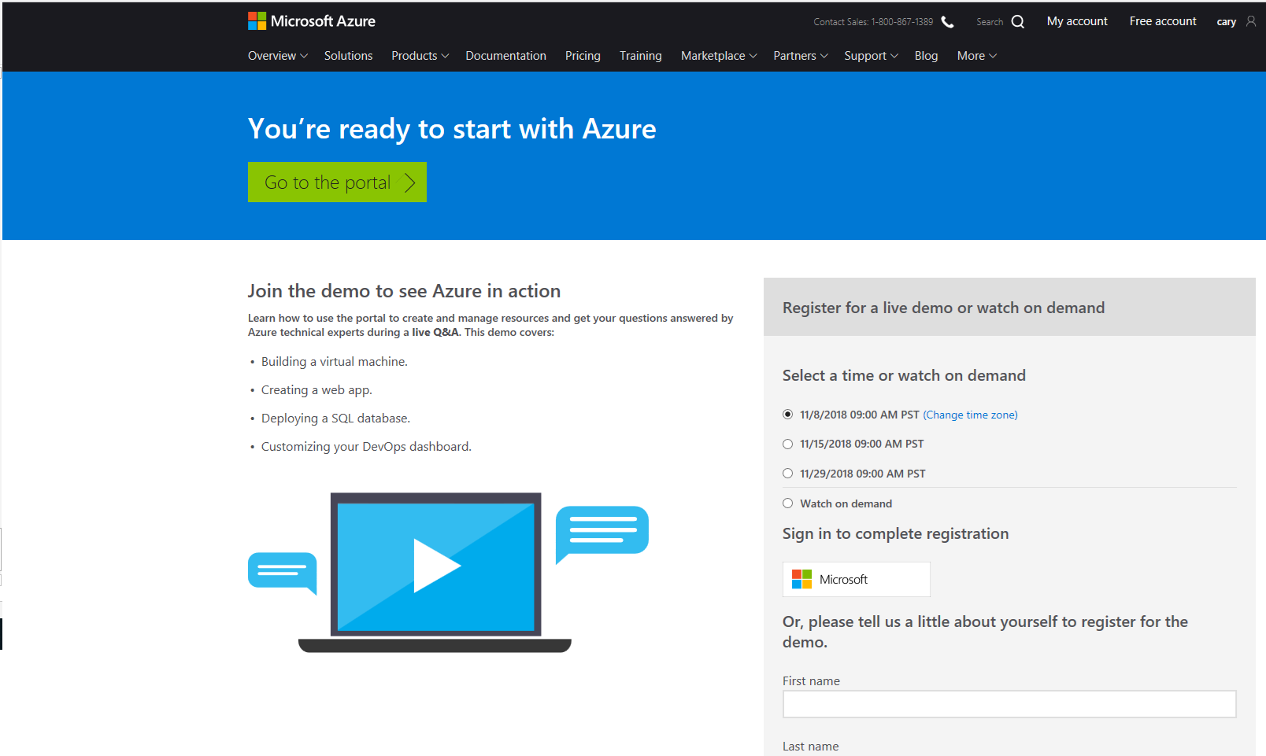Click the Microsoft logo in sign-in button
The height and width of the screenshot is (756, 1266).
point(801,579)
